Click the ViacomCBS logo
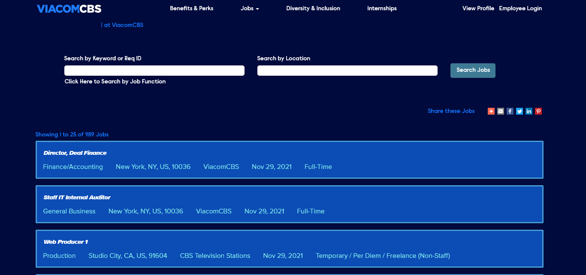The height and width of the screenshot is (275, 586). (x=69, y=9)
